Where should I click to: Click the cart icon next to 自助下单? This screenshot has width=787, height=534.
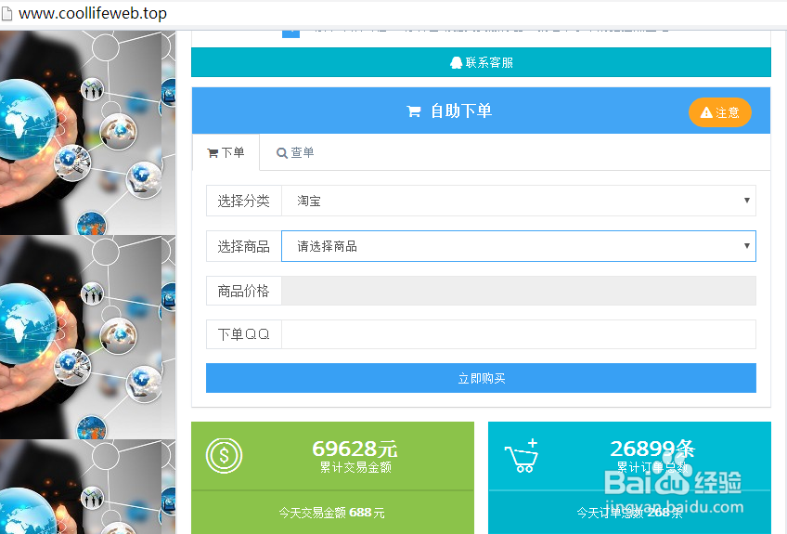[414, 111]
